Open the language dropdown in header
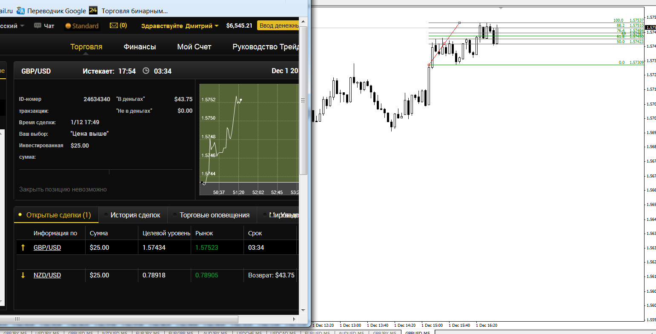Viewport: 656px width, 334px height. pos(12,26)
